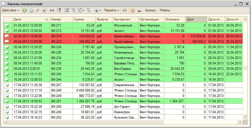
Task: Click the Валюта column header
Action: point(104,19)
